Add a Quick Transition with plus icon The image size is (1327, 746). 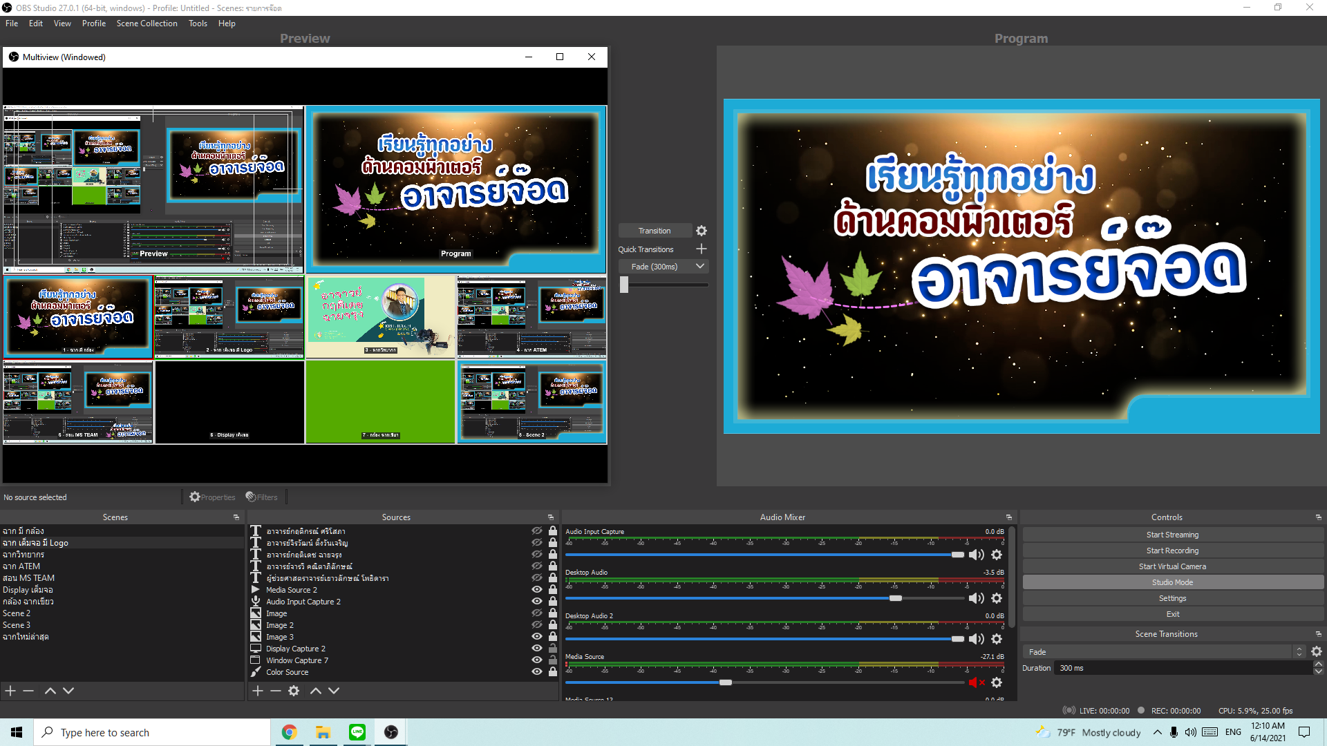[x=702, y=249]
